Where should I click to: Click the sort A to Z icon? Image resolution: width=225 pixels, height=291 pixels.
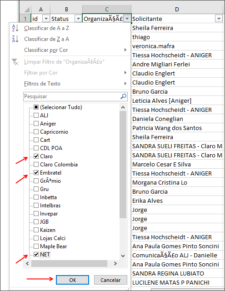[15, 28]
